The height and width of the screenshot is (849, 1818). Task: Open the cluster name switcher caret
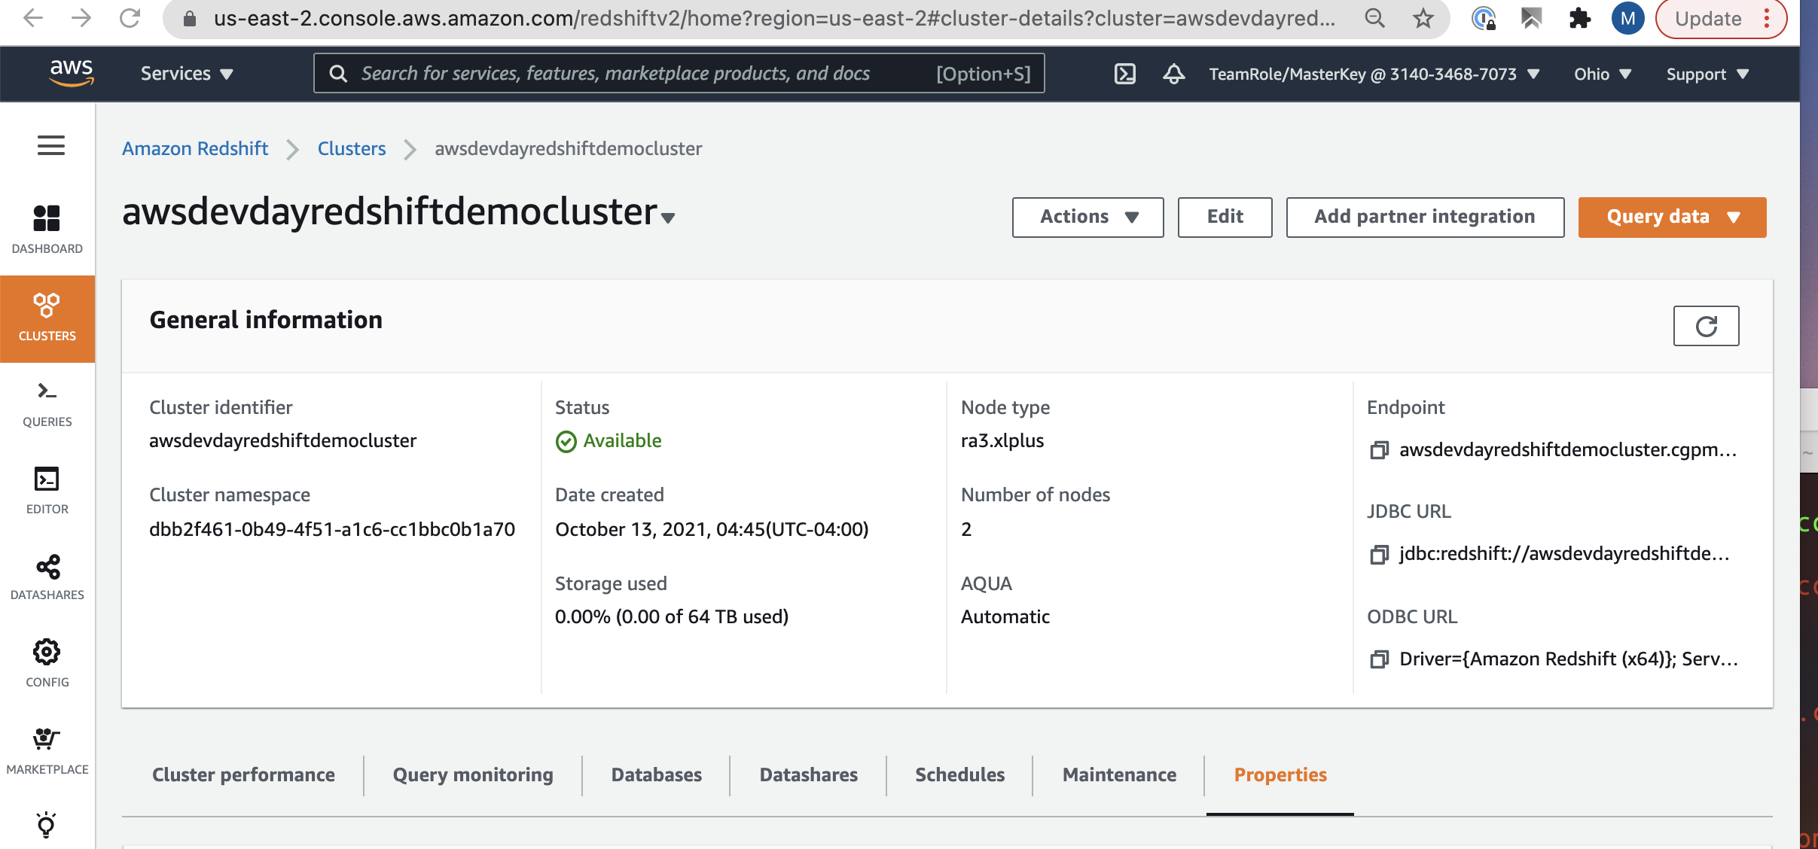[x=668, y=218]
